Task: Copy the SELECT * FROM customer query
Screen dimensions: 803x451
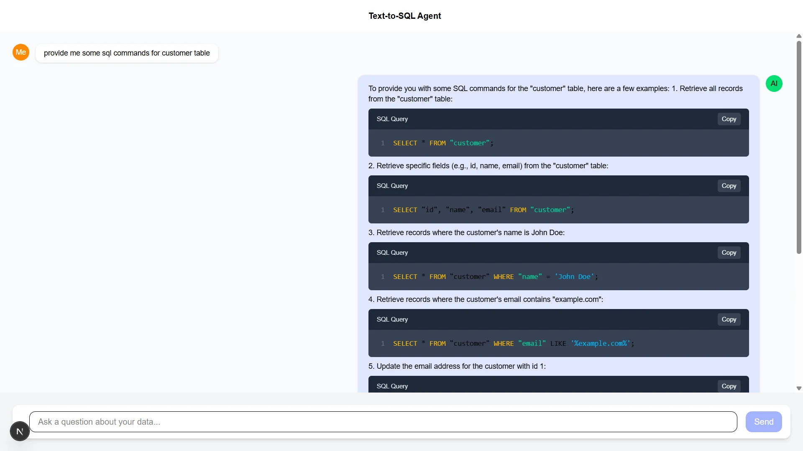Action: click(x=729, y=119)
